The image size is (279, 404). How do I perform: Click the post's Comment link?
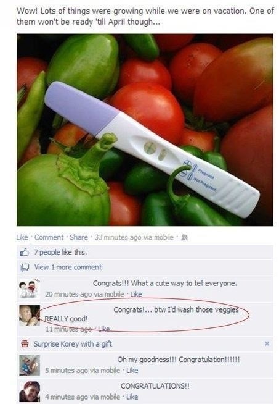point(49,237)
